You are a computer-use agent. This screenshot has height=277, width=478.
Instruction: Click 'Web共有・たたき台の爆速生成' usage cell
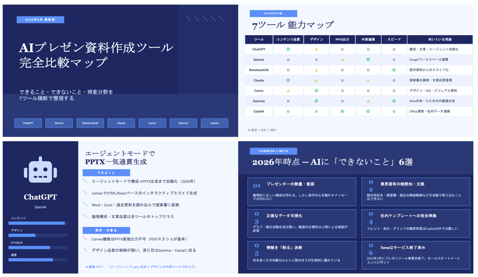coord(440,101)
